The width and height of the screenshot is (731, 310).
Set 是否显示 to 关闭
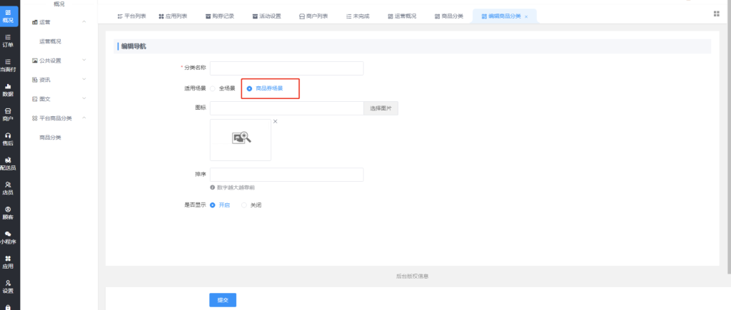click(244, 205)
